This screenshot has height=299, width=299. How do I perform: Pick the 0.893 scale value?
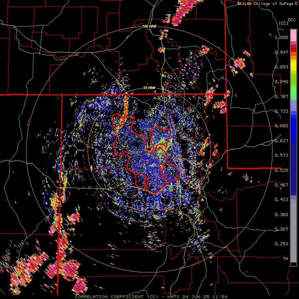[281, 67]
